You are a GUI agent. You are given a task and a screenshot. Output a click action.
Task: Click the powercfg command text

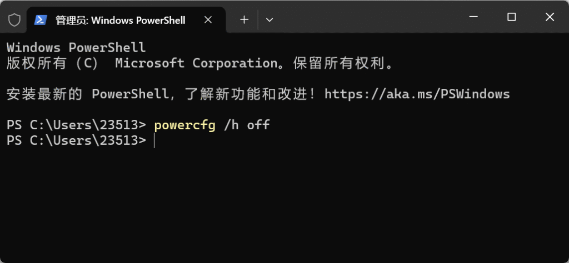coord(184,125)
